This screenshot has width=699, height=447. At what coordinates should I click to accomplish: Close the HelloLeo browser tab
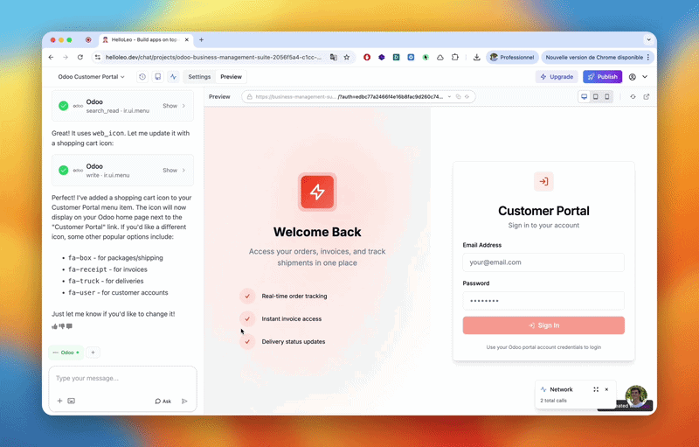click(187, 39)
